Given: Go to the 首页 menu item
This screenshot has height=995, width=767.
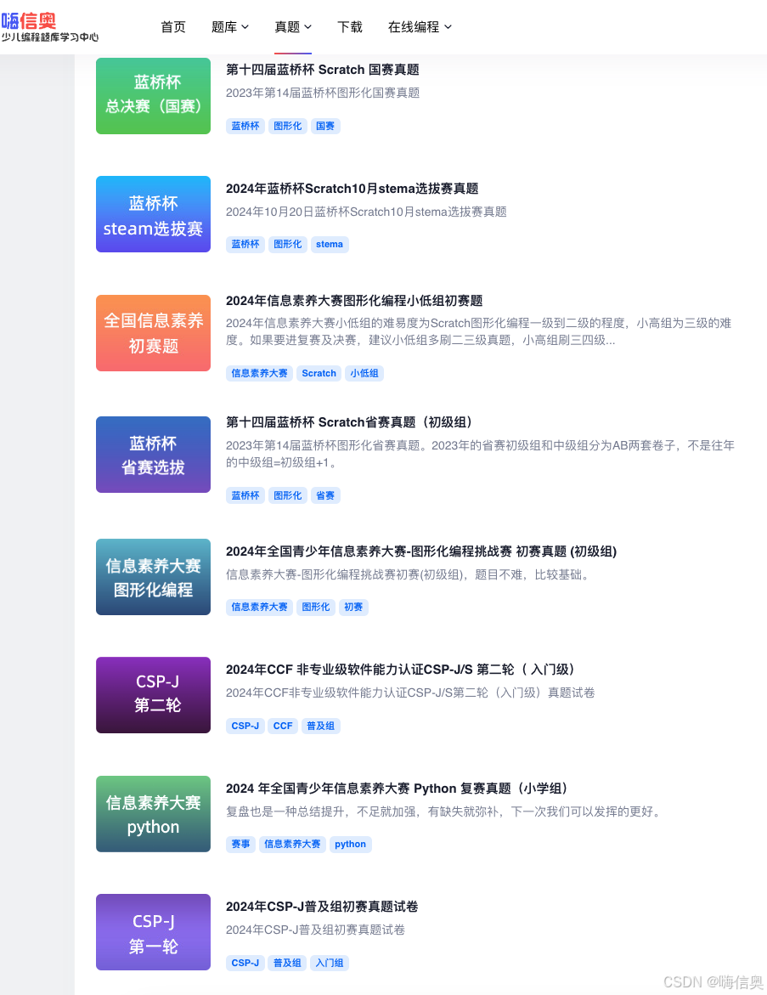Looking at the screenshot, I should 172,26.
